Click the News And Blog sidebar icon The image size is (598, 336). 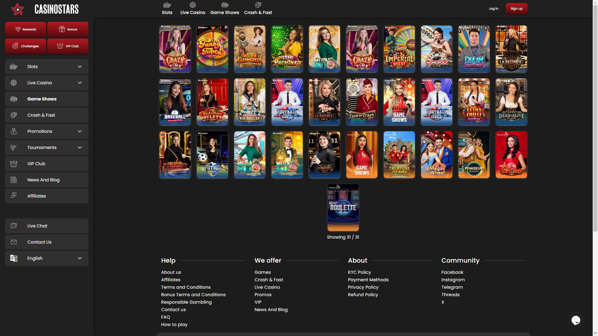click(14, 180)
